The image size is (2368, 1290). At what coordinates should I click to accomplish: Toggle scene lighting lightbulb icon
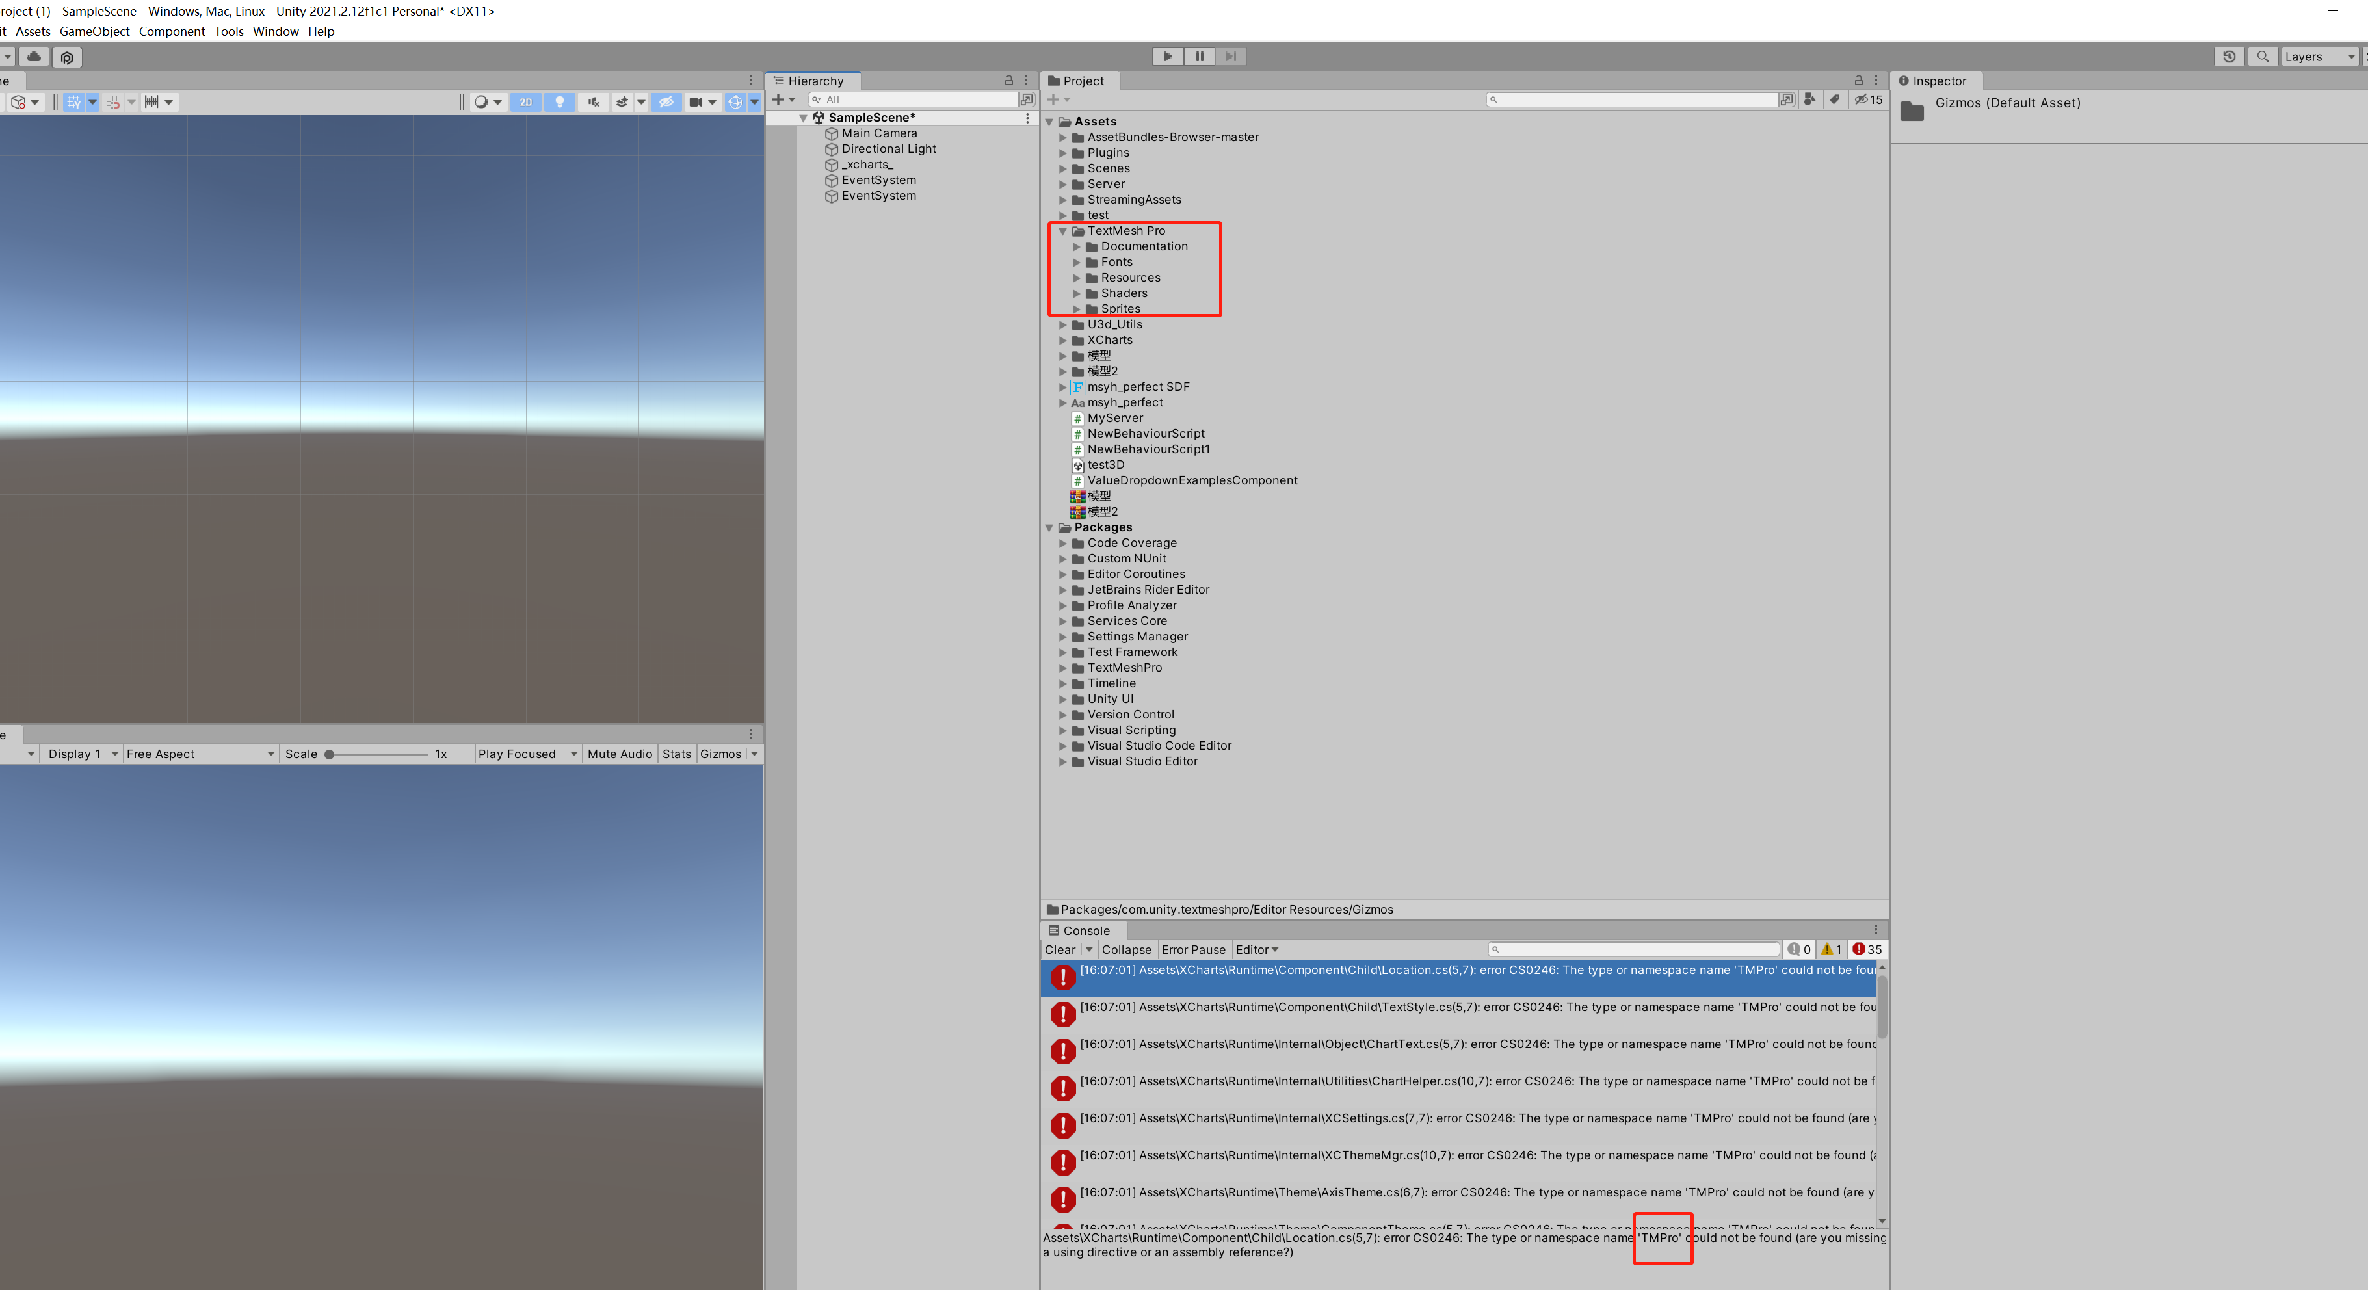coord(559,102)
